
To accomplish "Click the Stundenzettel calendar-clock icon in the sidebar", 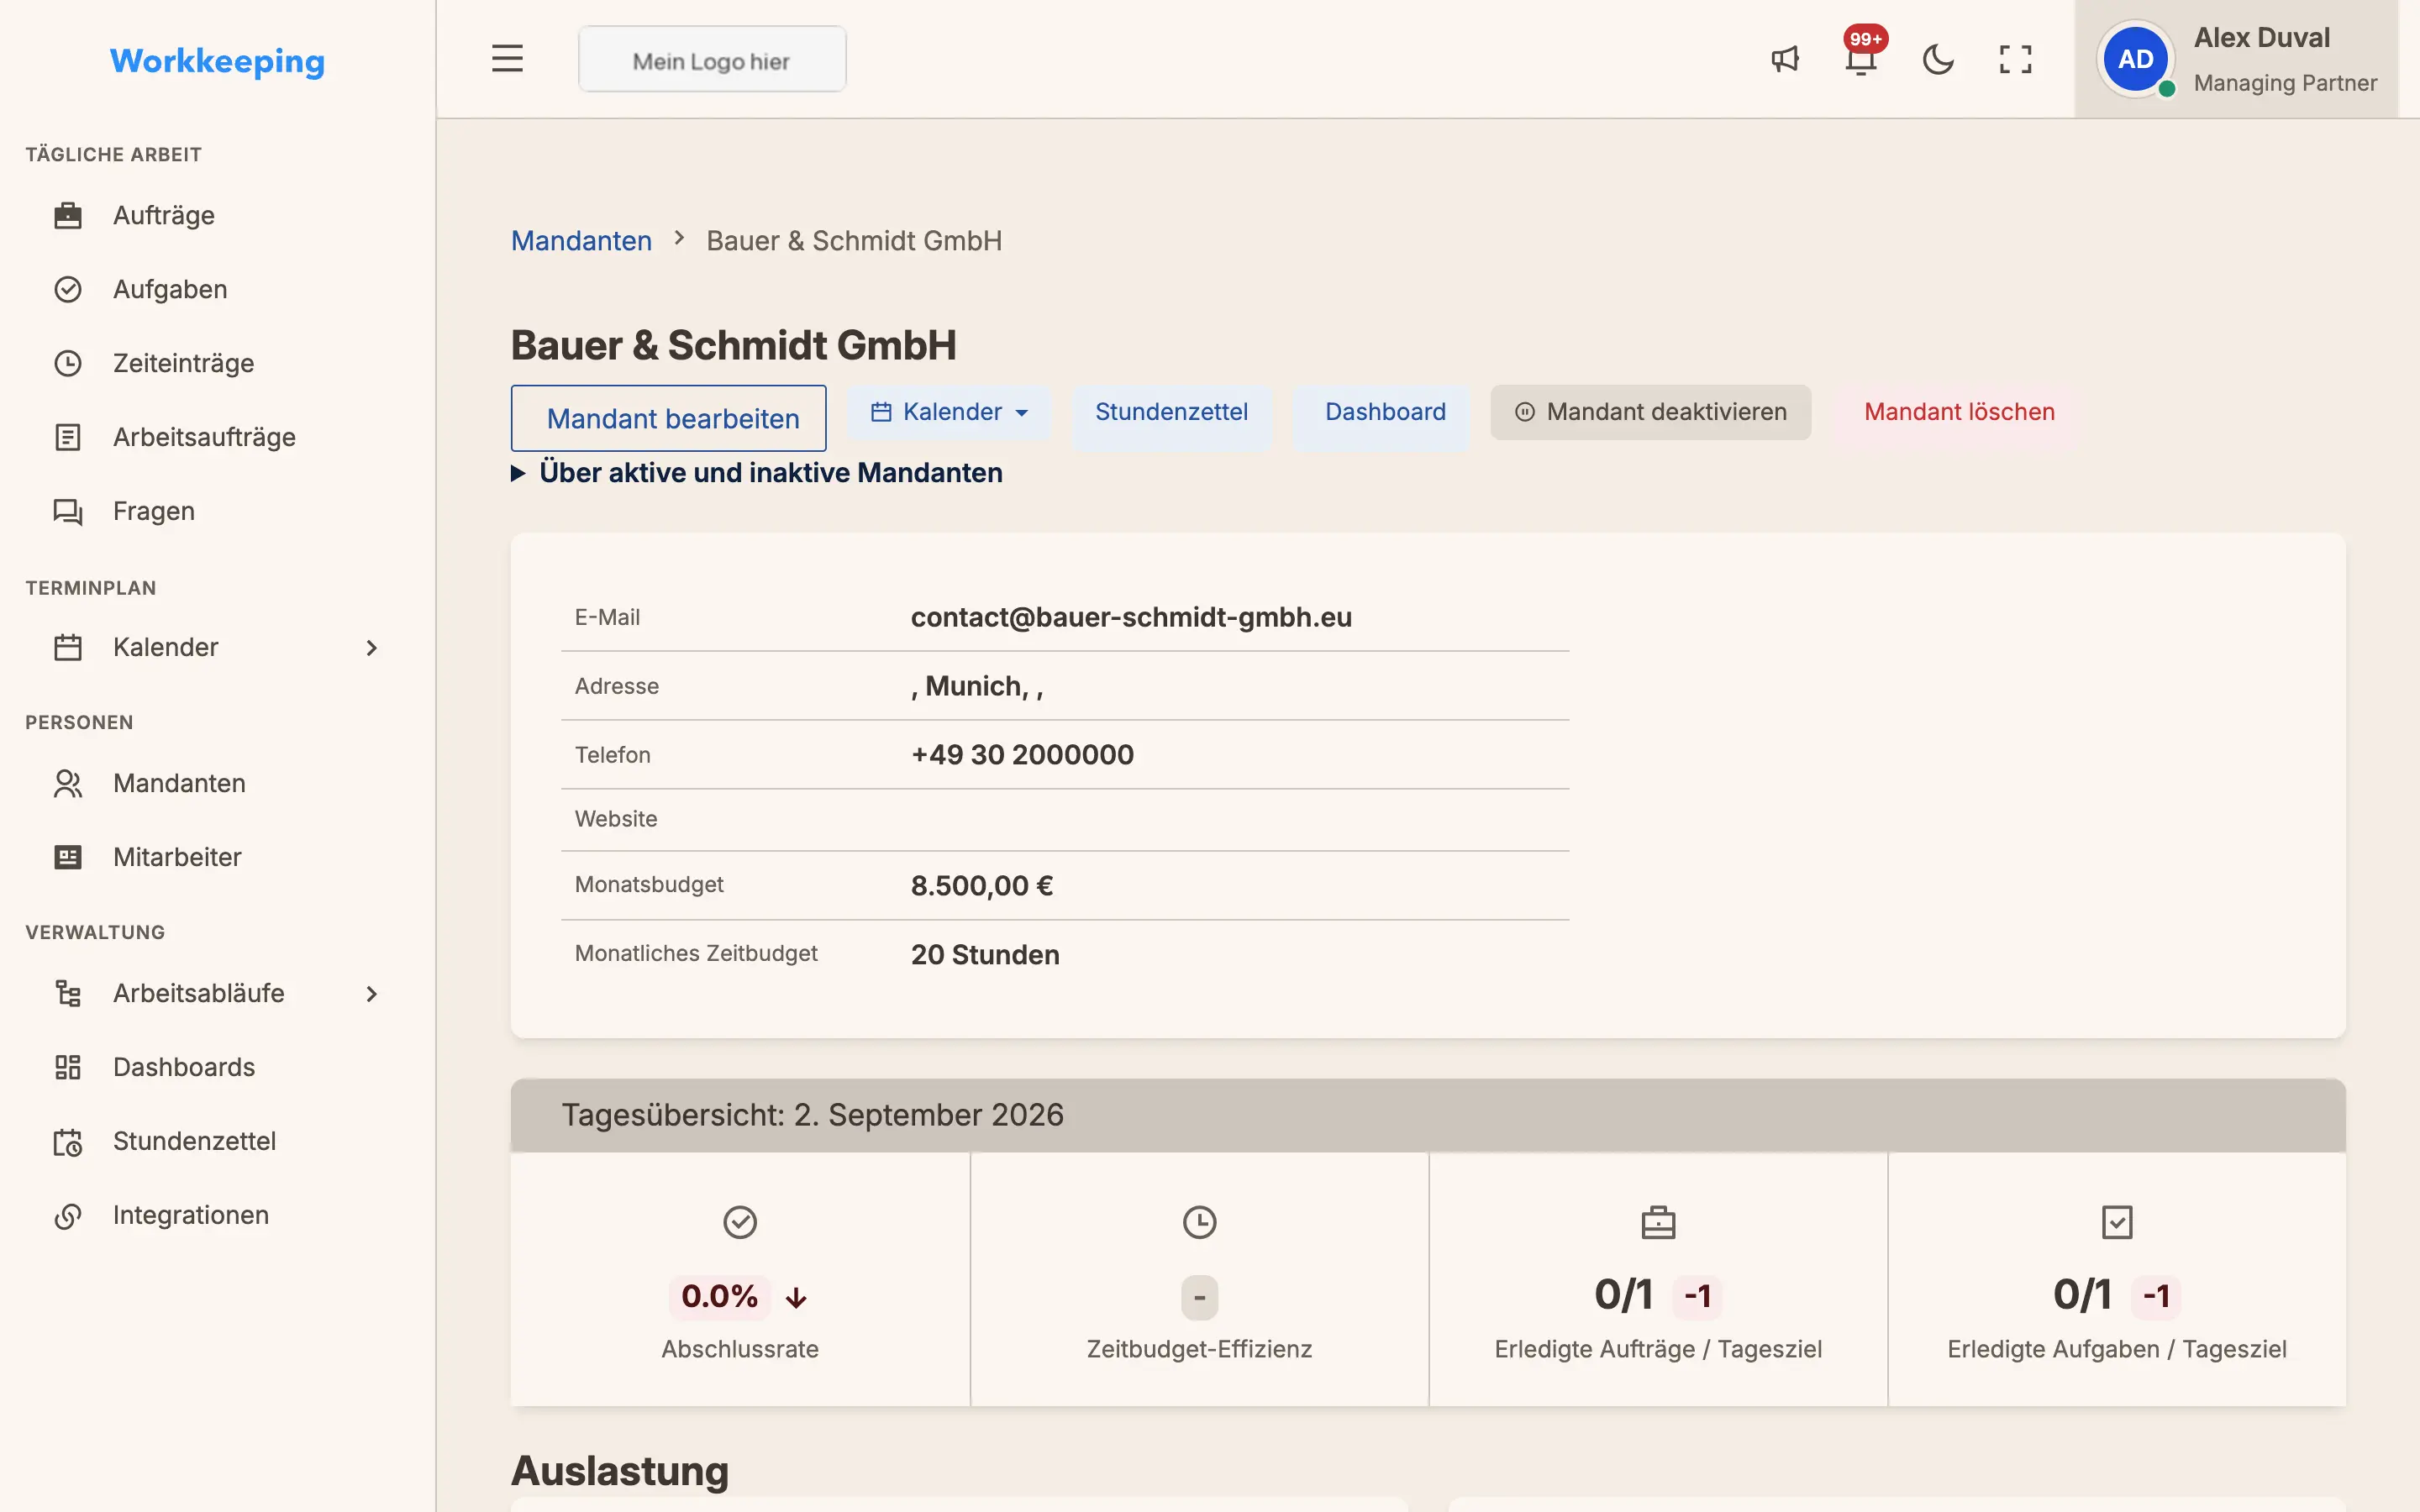I will click(68, 1141).
